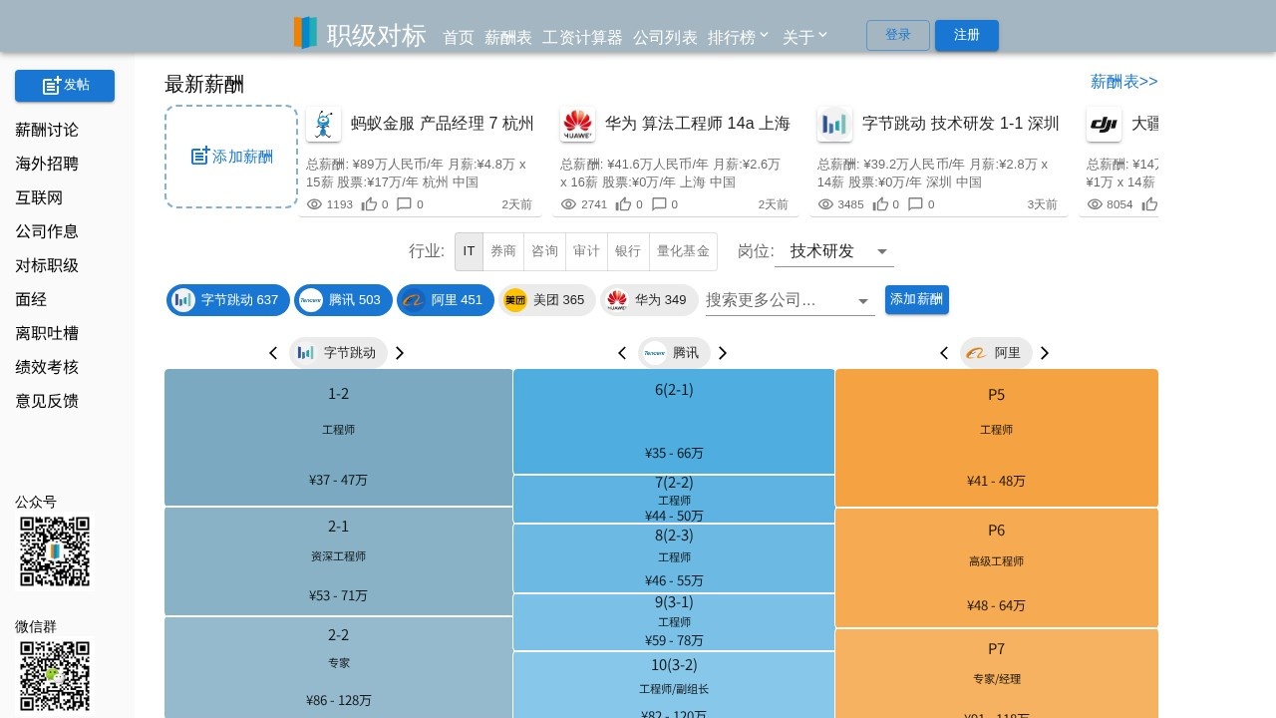Click the Huawei logo on 华为 salary card

(x=577, y=124)
